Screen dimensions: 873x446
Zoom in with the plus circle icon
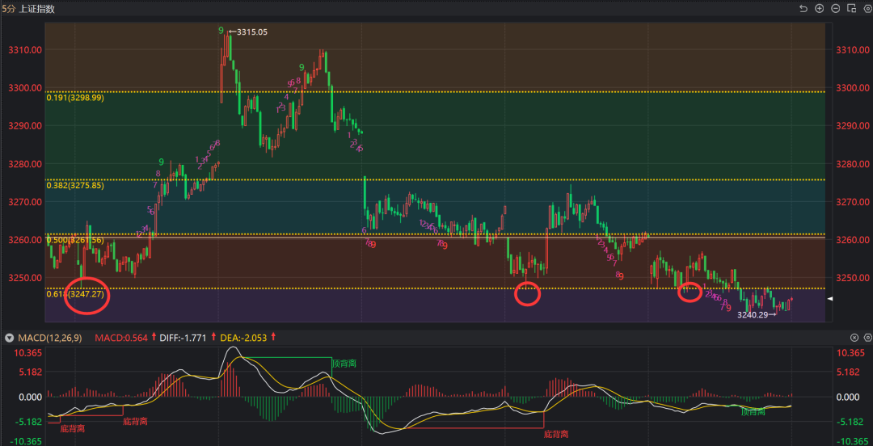click(x=819, y=9)
